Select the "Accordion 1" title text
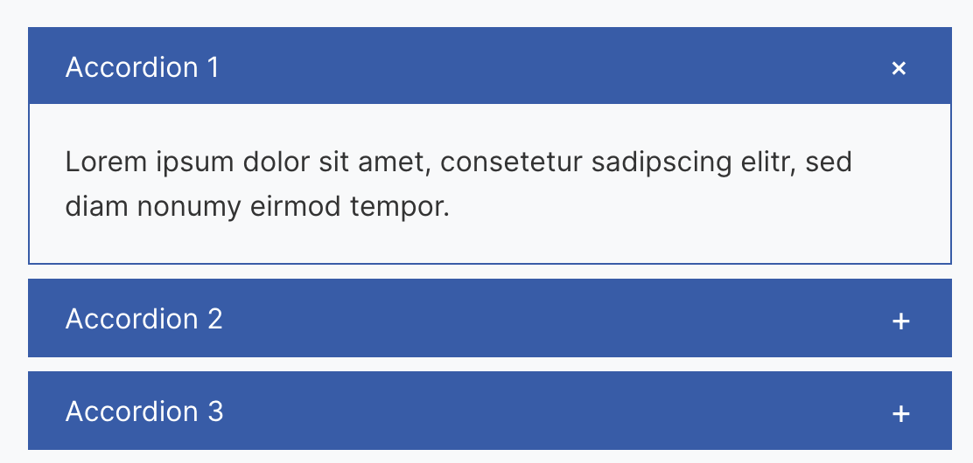This screenshot has width=973, height=463. (x=143, y=67)
